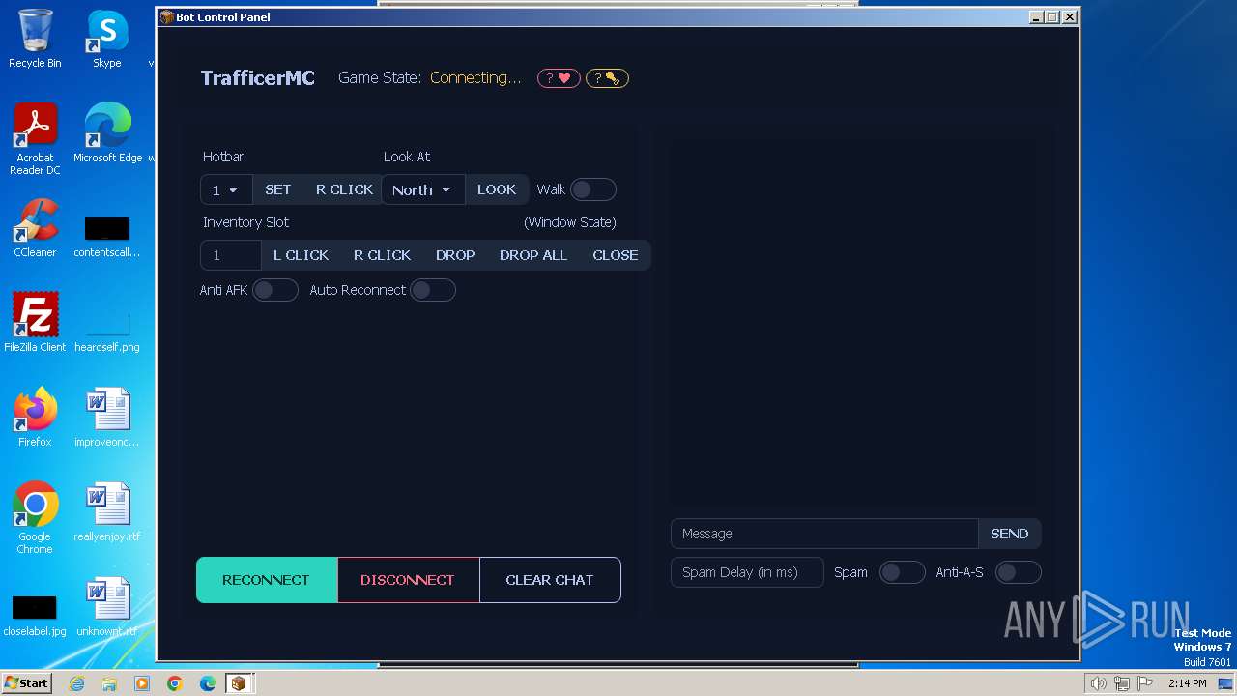
Task: Click the volume tray icon
Action: coord(1098,683)
